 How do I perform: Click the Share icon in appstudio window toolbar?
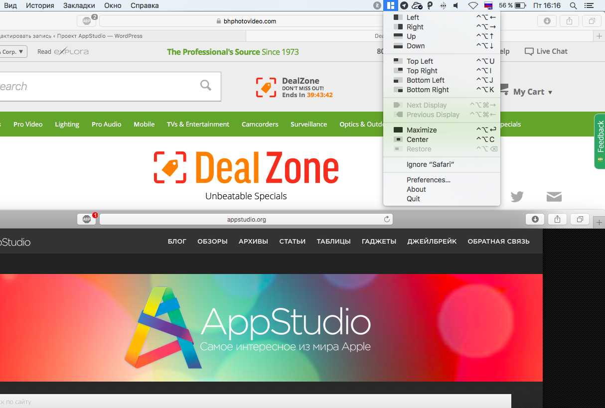(558, 219)
